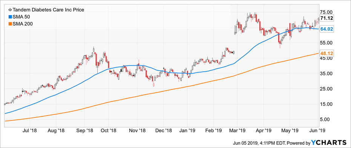
Task: Click the 25.00 y-axis label
Action: pos(326,89)
